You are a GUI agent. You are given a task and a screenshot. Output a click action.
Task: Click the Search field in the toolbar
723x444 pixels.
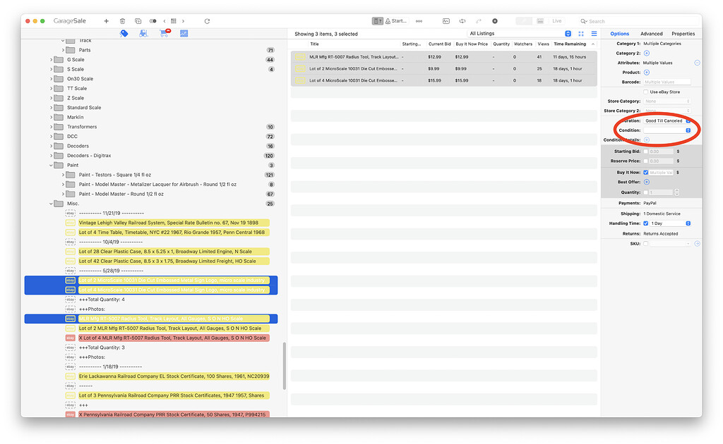(x=638, y=21)
